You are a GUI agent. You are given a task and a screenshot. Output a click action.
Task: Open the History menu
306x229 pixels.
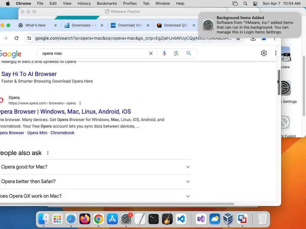point(84,4)
